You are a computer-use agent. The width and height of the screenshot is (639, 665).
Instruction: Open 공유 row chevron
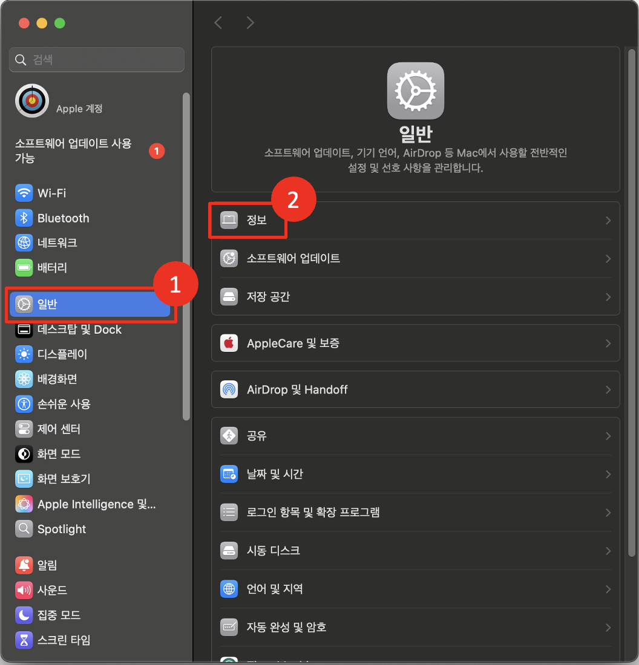click(608, 436)
